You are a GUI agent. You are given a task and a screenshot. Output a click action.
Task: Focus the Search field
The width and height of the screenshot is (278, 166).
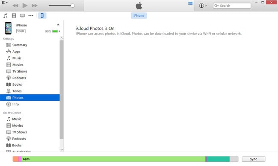(x=232, y=6)
